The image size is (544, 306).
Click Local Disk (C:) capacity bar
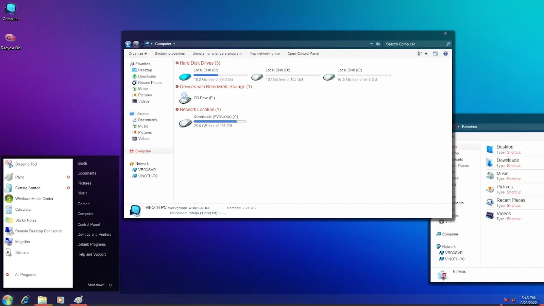pos(220,75)
